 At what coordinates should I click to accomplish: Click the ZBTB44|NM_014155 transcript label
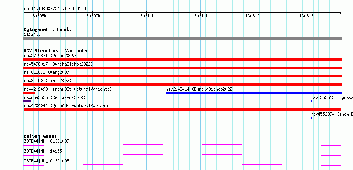tap(43, 151)
